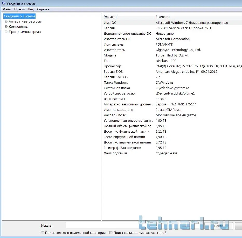Click the C:\pagefile.sys value

166,153
